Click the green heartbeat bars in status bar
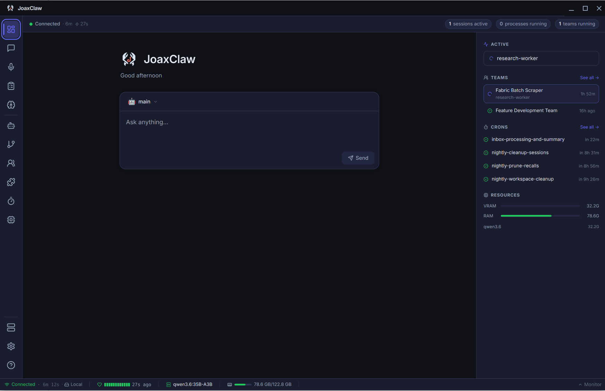605x391 pixels. click(117, 384)
